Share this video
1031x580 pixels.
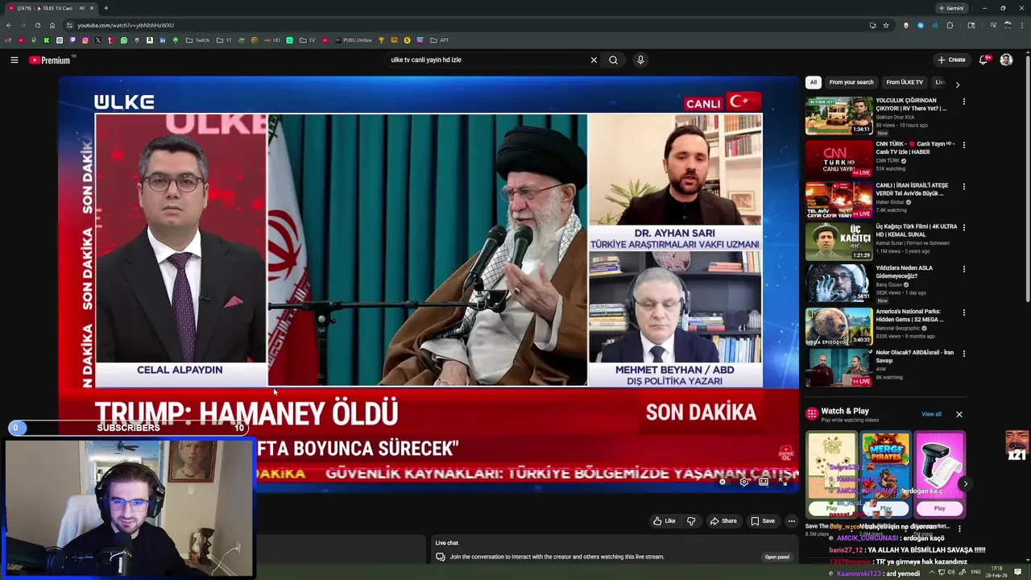723,521
